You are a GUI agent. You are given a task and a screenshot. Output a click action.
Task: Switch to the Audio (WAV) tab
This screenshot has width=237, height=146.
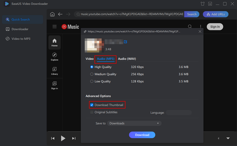click(127, 59)
